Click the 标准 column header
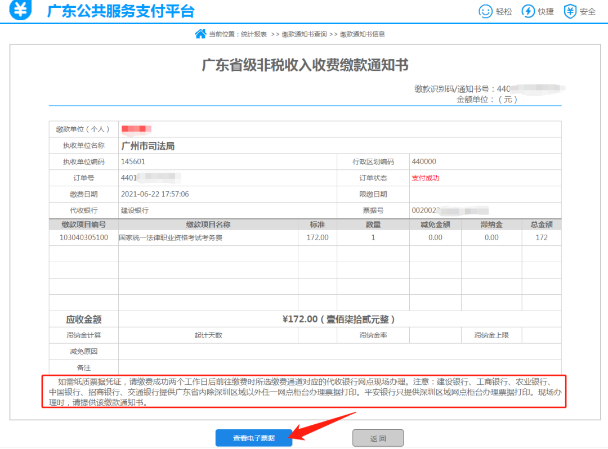The image size is (608, 449). (317, 225)
